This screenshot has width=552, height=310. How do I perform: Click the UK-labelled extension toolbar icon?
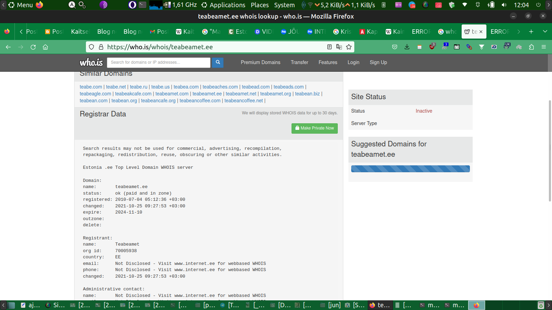[507, 46]
